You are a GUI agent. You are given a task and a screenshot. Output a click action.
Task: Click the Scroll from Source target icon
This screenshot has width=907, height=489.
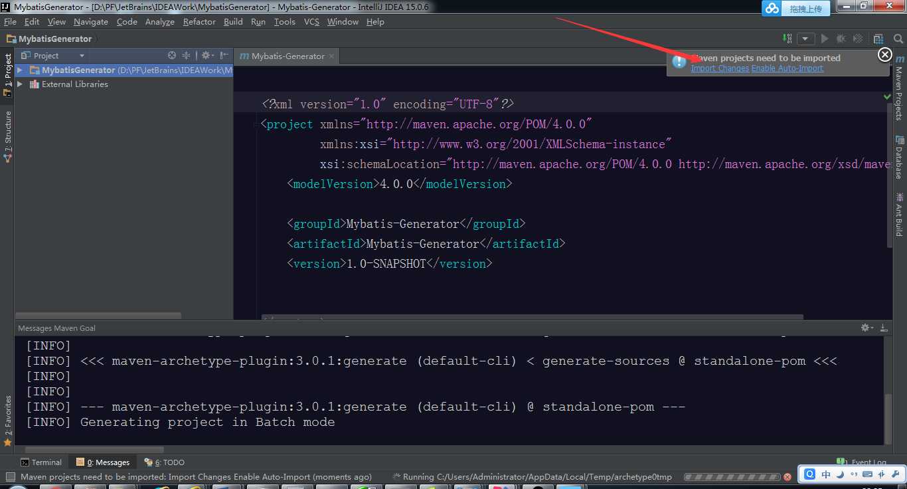[x=172, y=56]
